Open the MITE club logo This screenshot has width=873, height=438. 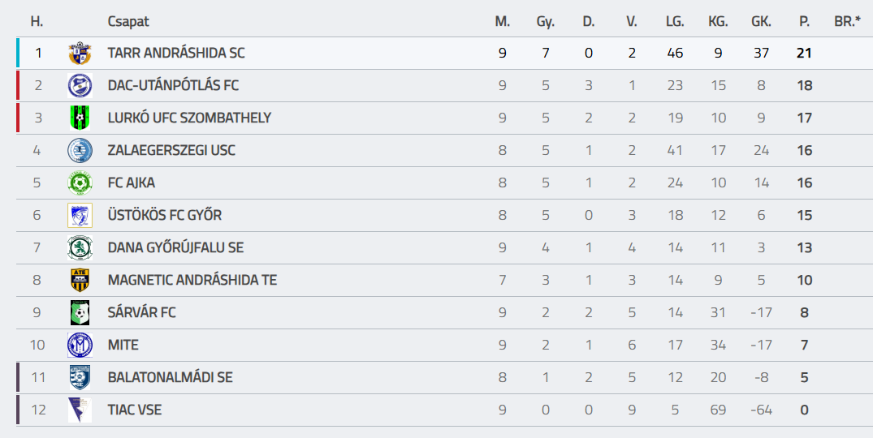(x=80, y=346)
